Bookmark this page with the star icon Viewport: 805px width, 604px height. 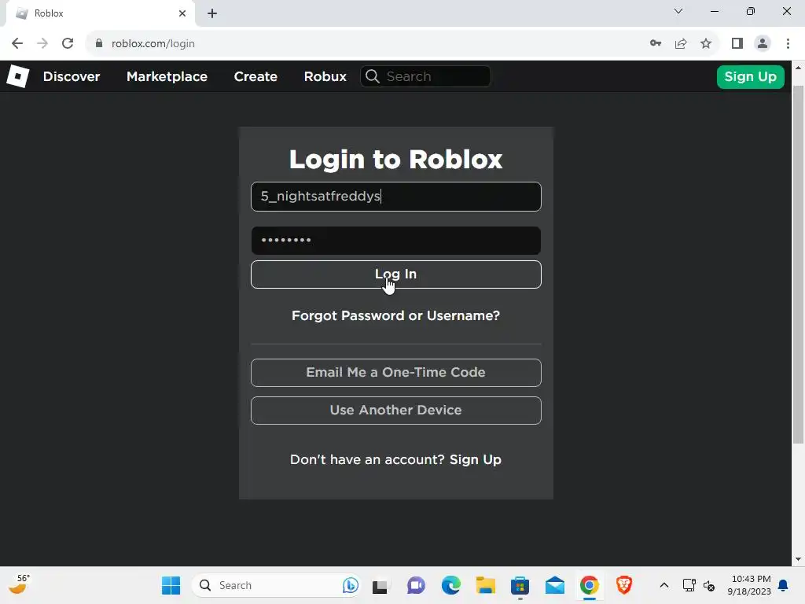pyautogui.click(x=706, y=44)
